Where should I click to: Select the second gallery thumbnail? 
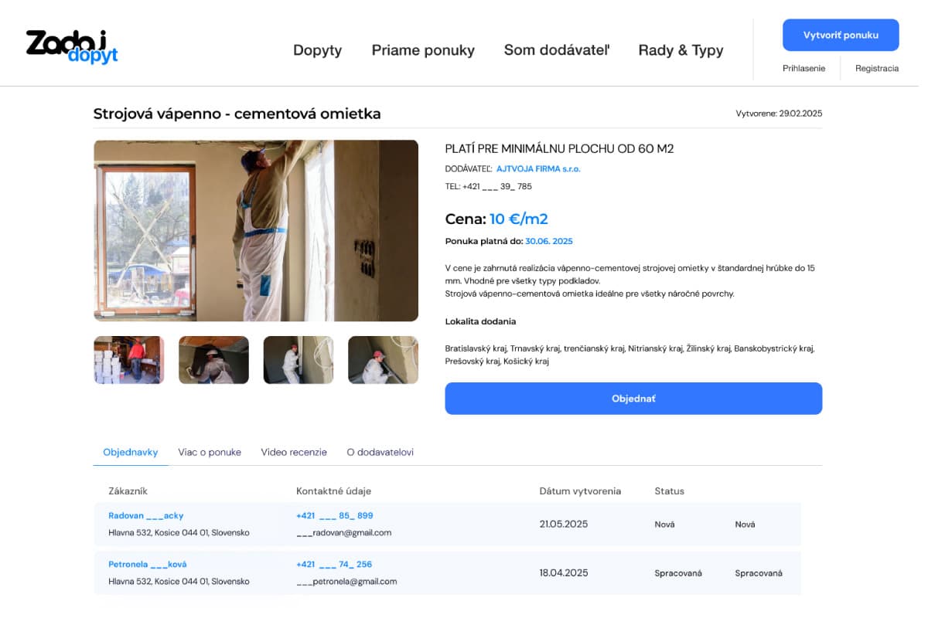coord(213,360)
